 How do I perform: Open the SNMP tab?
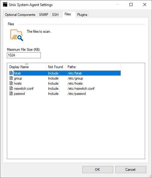point(44,15)
